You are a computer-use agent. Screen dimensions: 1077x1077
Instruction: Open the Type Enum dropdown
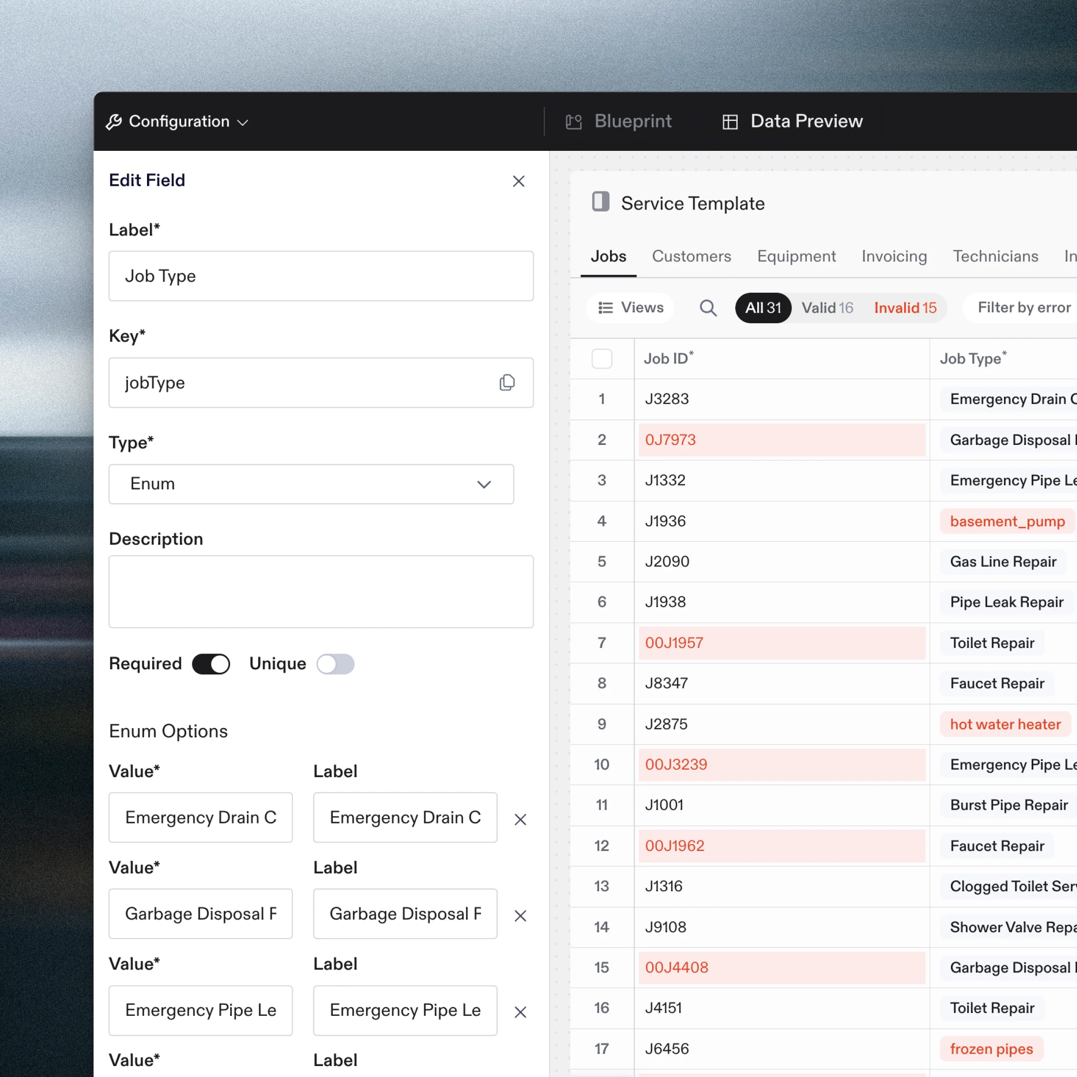click(x=311, y=484)
